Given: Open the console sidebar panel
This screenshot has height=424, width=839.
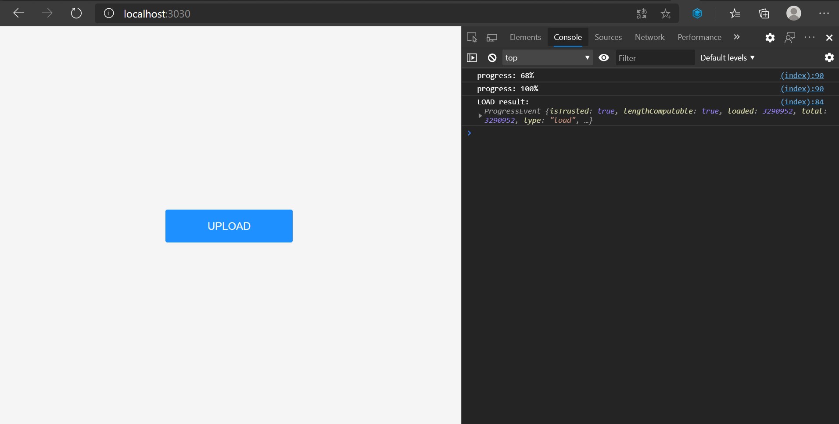Looking at the screenshot, I should [472, 57].
